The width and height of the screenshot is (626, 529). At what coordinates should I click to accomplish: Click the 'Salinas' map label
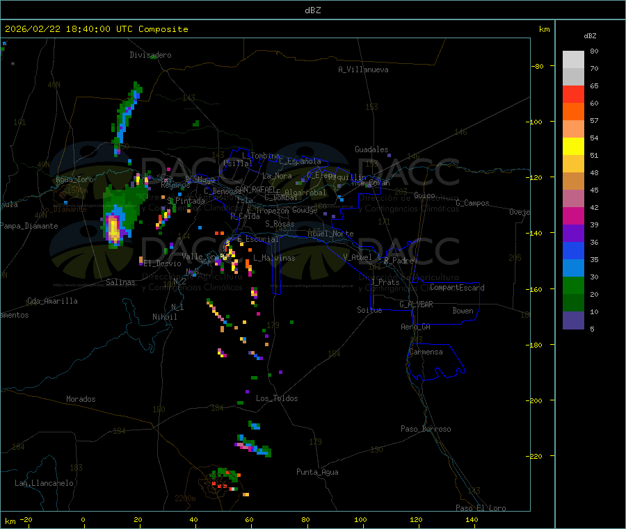tap(120, 282)
